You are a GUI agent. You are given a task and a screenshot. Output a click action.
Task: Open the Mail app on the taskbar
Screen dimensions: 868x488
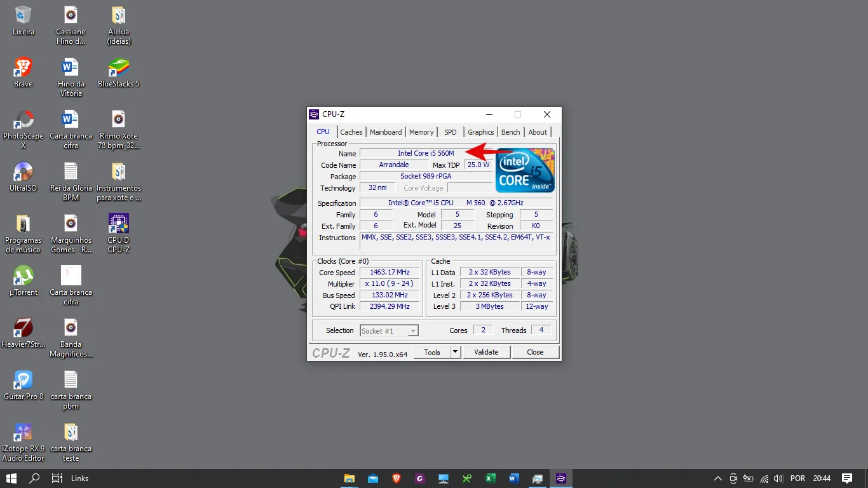pyautogui.click(x=373, y=478)
